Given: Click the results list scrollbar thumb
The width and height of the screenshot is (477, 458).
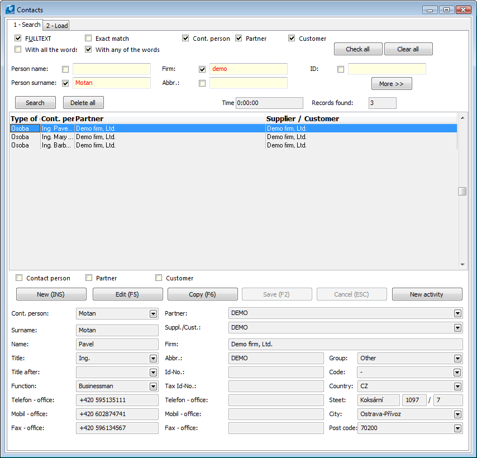Looking at the screenshot, I should point(462,191).
